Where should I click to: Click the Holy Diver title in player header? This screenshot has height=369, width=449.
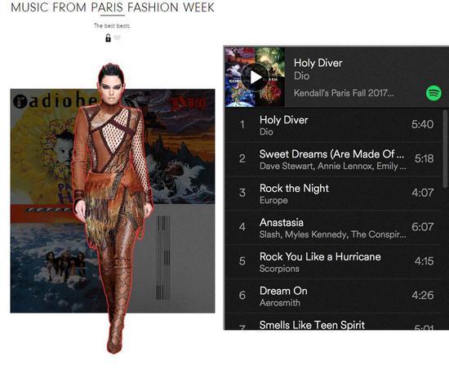pyautogui.click(x=318, y=63)
